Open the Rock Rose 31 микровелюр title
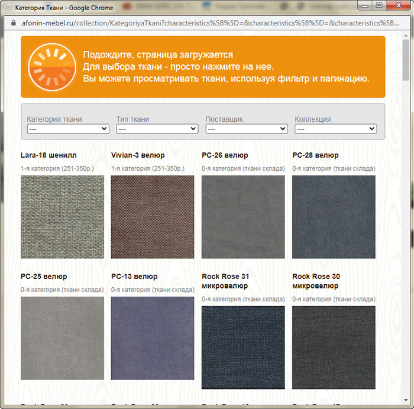This screenshot has height=409, width=414. point(225,281)
